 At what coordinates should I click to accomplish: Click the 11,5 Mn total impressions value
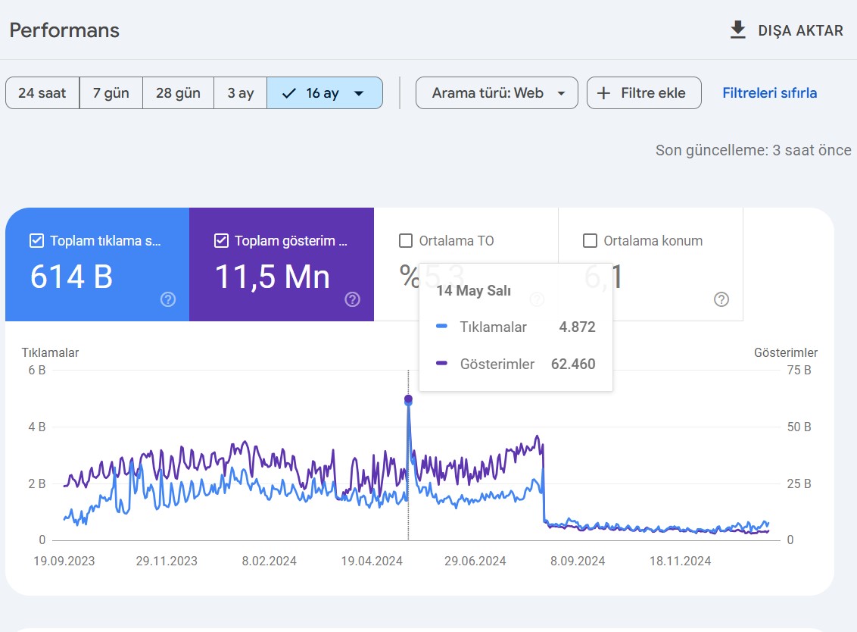[x=273, y=277]
